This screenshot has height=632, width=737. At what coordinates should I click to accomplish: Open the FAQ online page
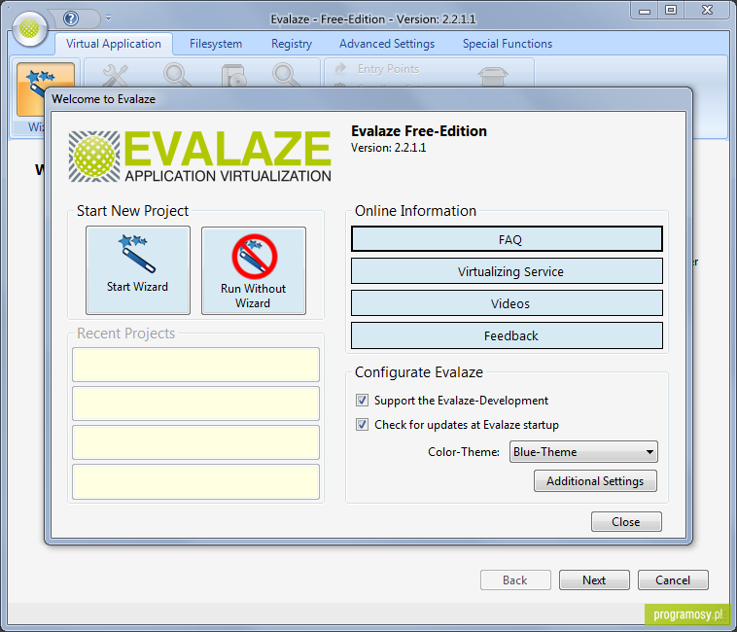tap(507, 239)
